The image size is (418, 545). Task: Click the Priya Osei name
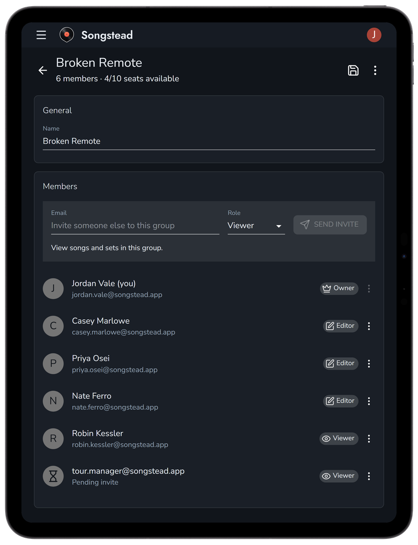[x=91, y=358]
